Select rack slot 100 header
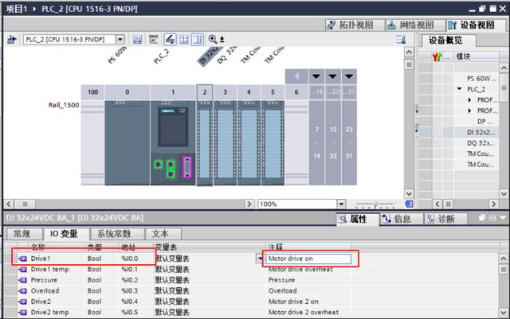 click(x=92, y=92)
